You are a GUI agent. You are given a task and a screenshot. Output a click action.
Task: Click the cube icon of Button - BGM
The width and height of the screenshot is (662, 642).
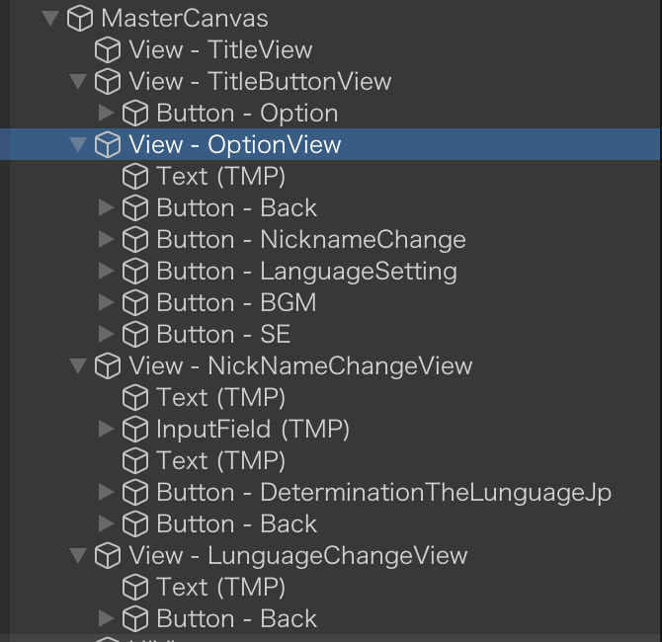(x=135, y=303)
